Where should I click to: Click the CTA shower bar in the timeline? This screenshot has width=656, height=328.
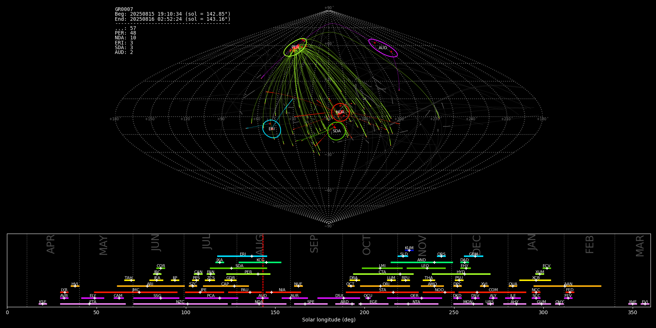[x=383, y=274]
